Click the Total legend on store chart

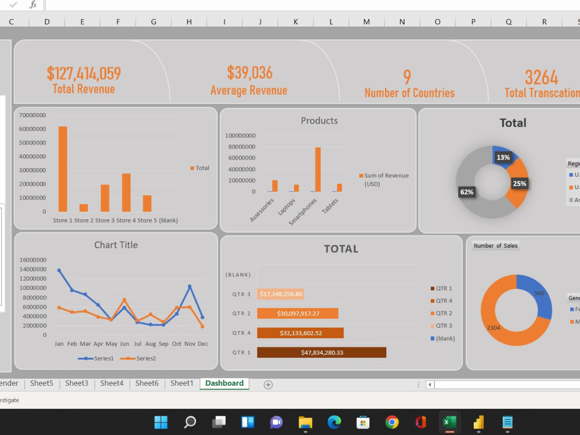coord(200,168)
